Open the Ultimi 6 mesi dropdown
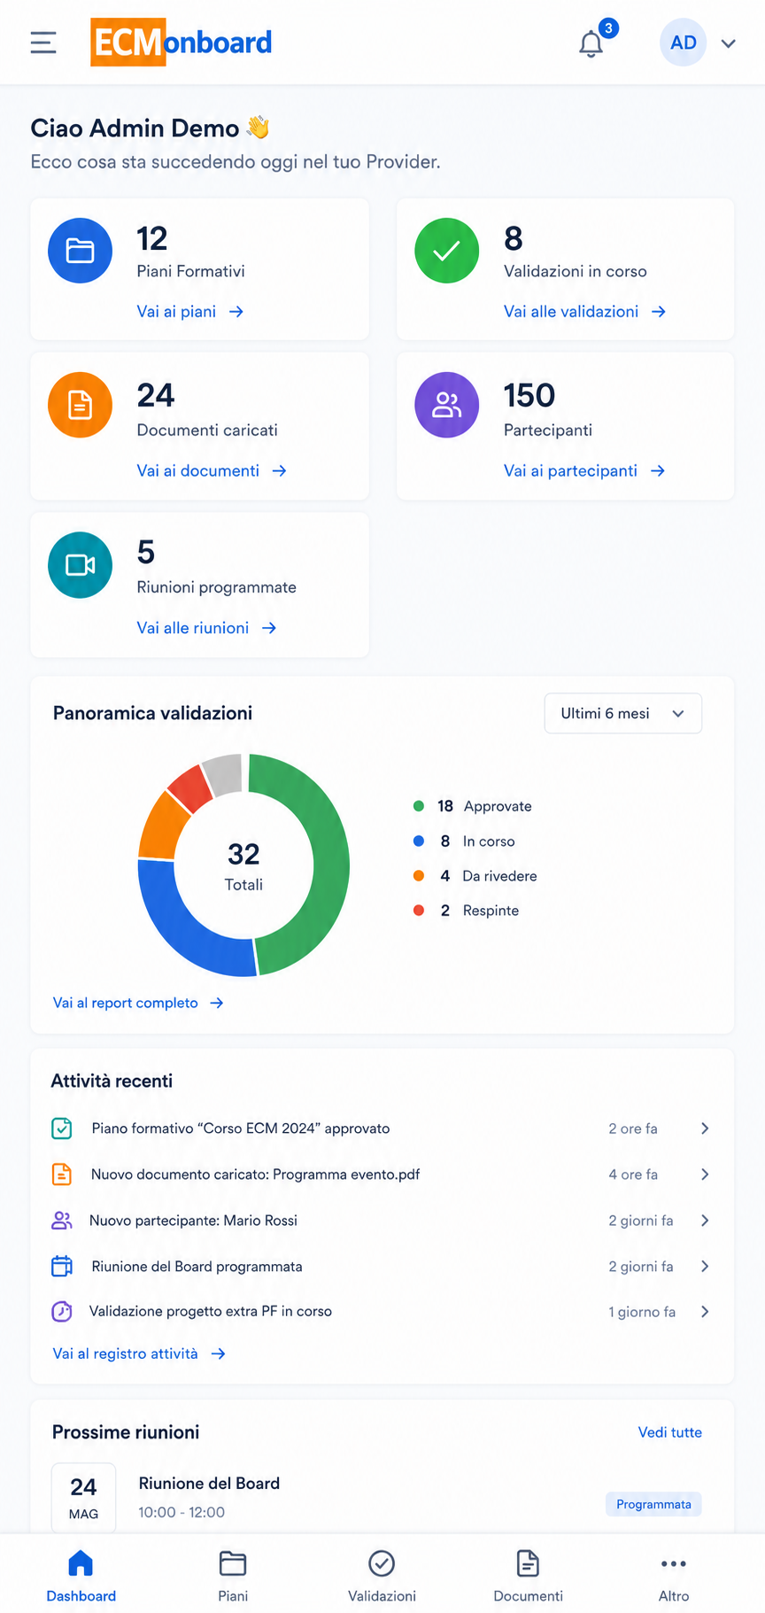The height and width of the screenshot is (1613, 765). [623, 713]
